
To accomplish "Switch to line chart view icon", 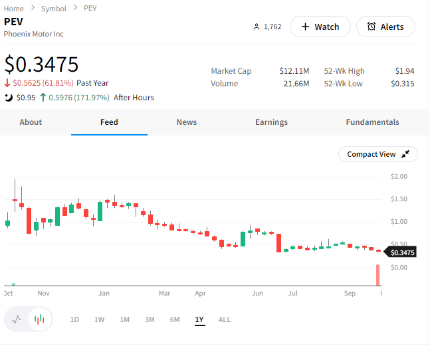I will pos(17,319).
